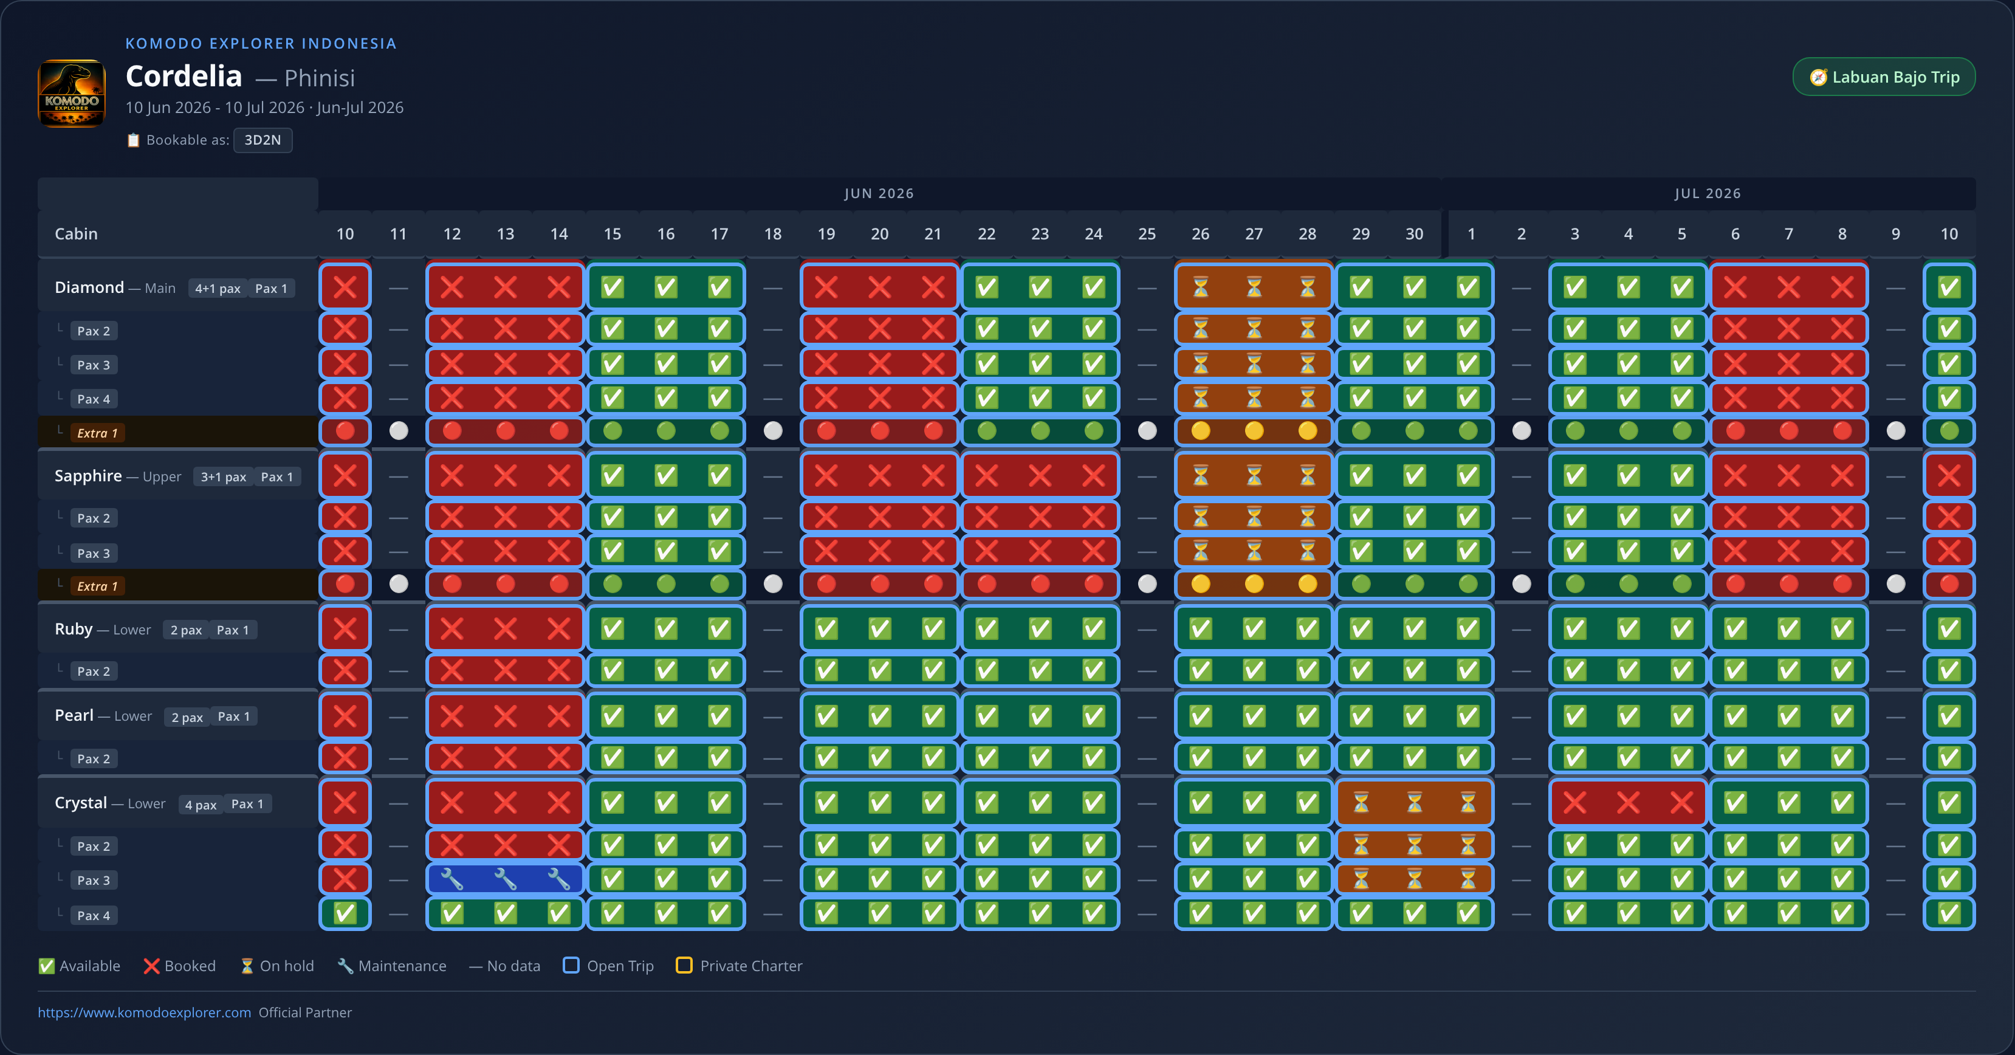Click the Diamond Extra 1 row label

pos(97,433)
